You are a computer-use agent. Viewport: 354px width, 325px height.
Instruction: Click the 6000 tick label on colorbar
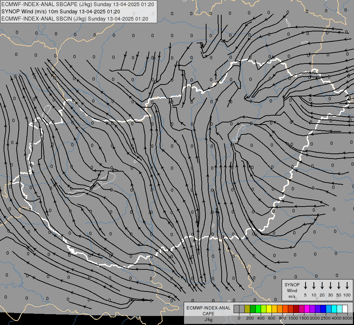tap(347, 318)
